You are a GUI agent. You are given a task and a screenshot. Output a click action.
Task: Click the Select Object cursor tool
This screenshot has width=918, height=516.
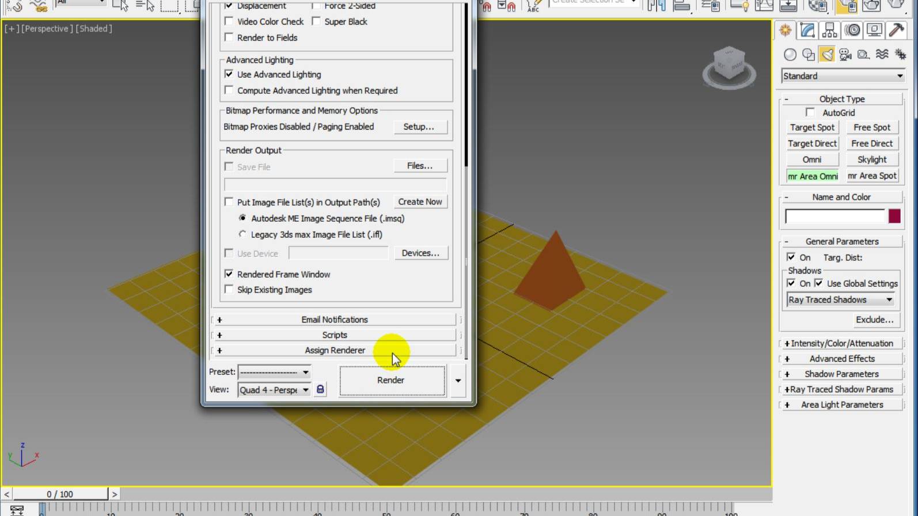click(120, 6)
